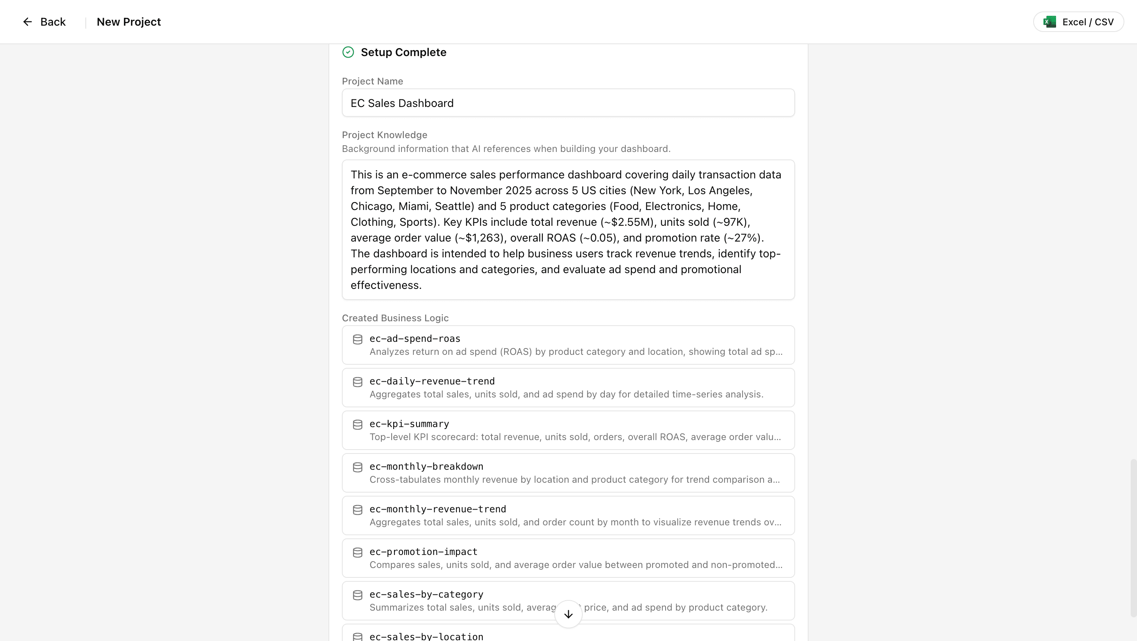Open the ec-kpi-summary business logic item
The image size is (1137, 641).
[568, 430]
